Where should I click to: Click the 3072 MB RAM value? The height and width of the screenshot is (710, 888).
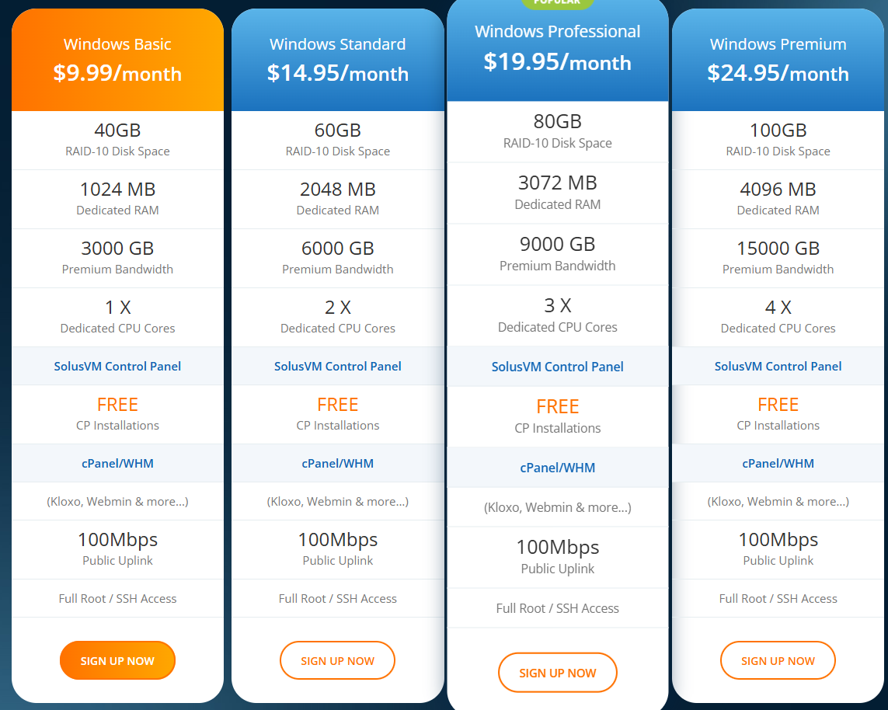(x=558, y=183)
